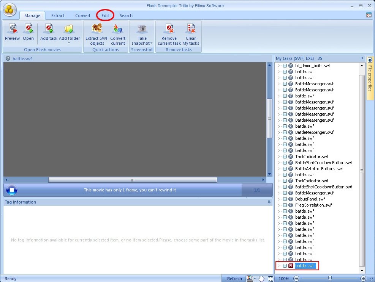Select DebugPanel.swf in the tasks list
375x282 pixels.
pyautogui.click(x=310, y=199)
